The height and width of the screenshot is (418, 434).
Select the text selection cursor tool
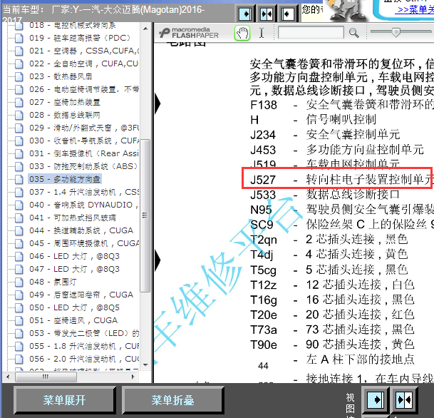click(x=262, y=33)
